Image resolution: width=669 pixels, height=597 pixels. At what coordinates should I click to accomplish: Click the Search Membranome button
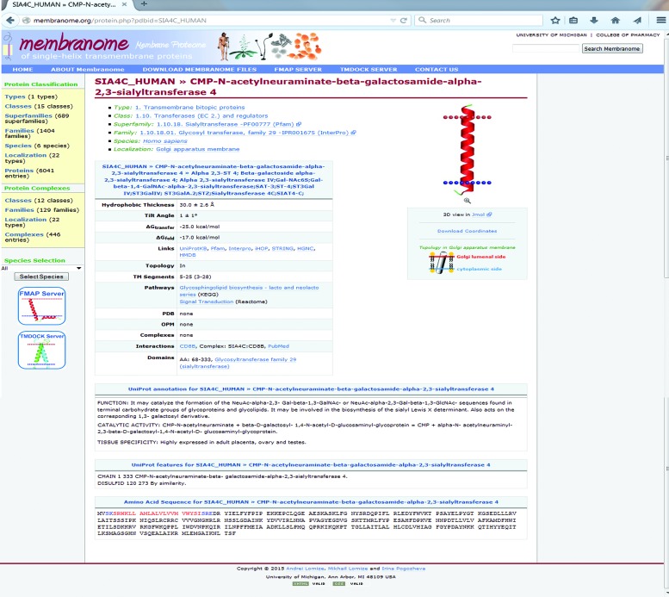coord(612,49)
